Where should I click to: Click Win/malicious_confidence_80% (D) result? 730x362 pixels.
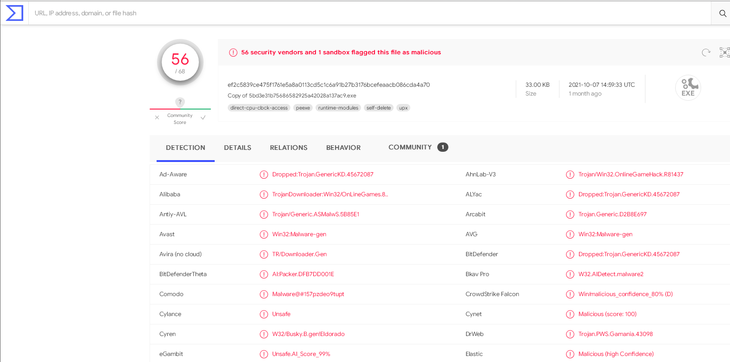click(x=625, y=294)
